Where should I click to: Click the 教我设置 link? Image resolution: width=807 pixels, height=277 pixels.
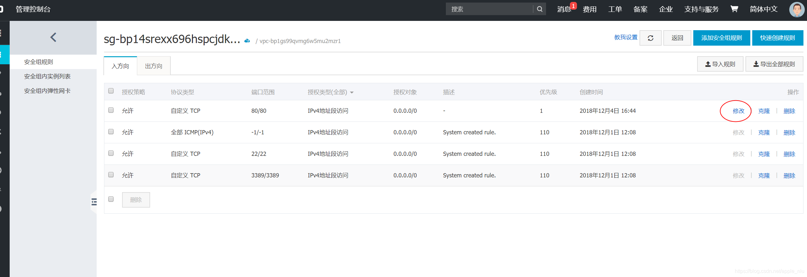(626, 37)
